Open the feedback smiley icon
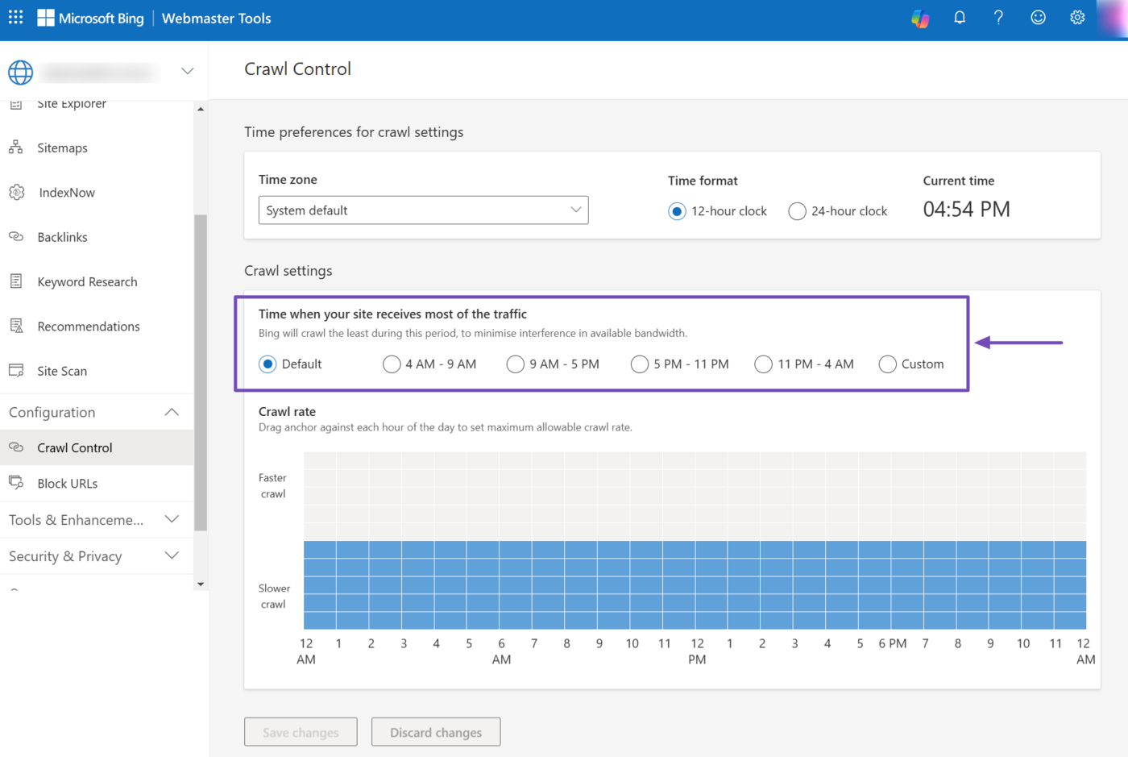Viewport: 1128px width, 757px height. point(1038,18)
